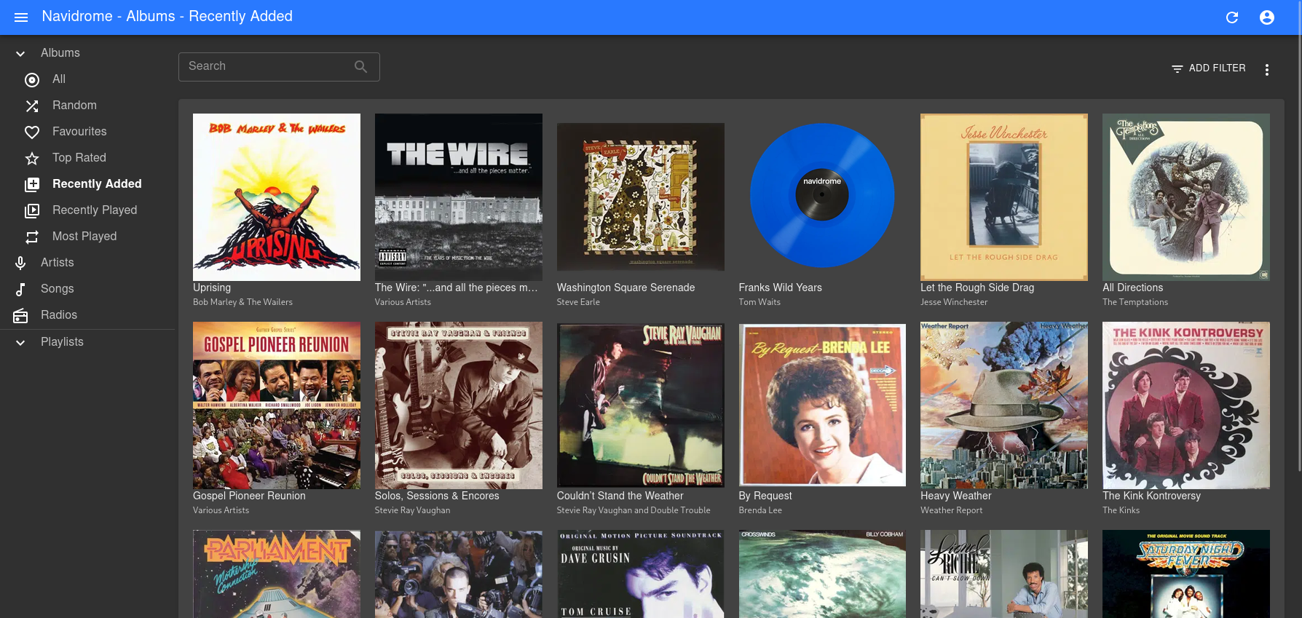Click artist link Weather Report
This screenshot has height=618, width=1302.
951,510
